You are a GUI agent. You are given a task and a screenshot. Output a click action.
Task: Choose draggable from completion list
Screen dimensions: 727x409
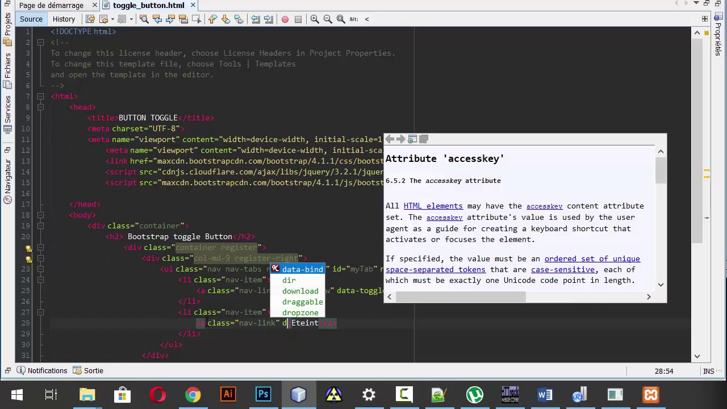297,302
